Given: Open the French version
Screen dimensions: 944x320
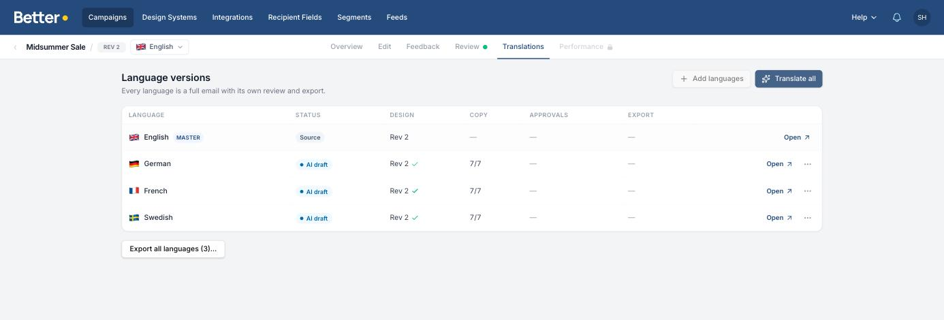Looking at the screenshot, I should [x=779, y=191].
